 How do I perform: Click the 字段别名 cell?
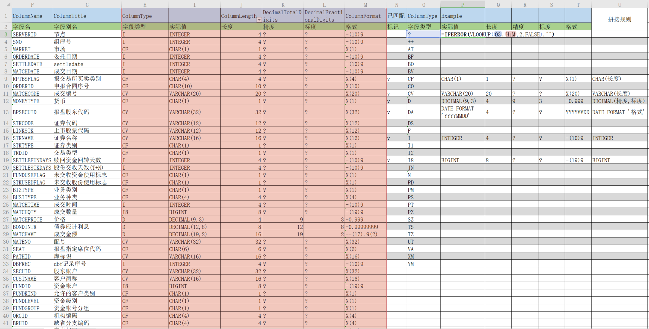pos(87,27)
